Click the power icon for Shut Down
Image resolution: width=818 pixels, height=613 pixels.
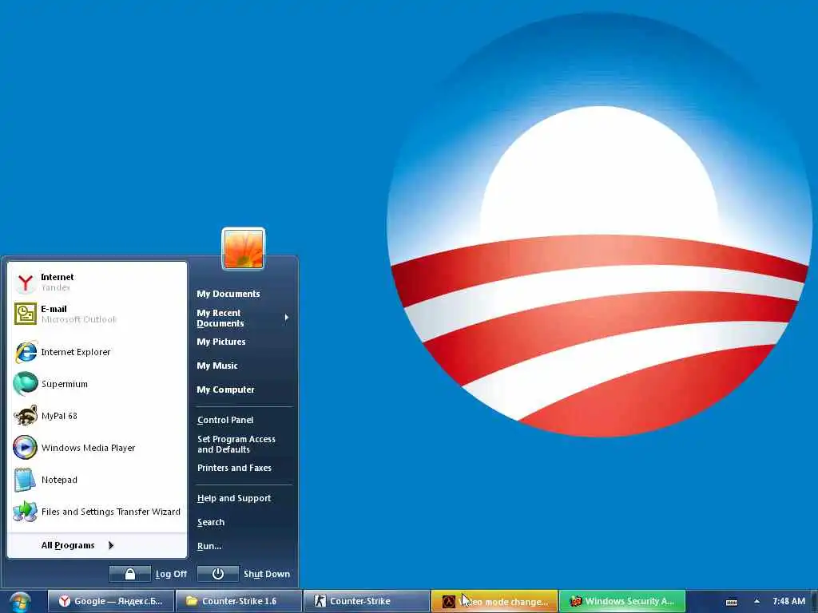coord(218,574)
